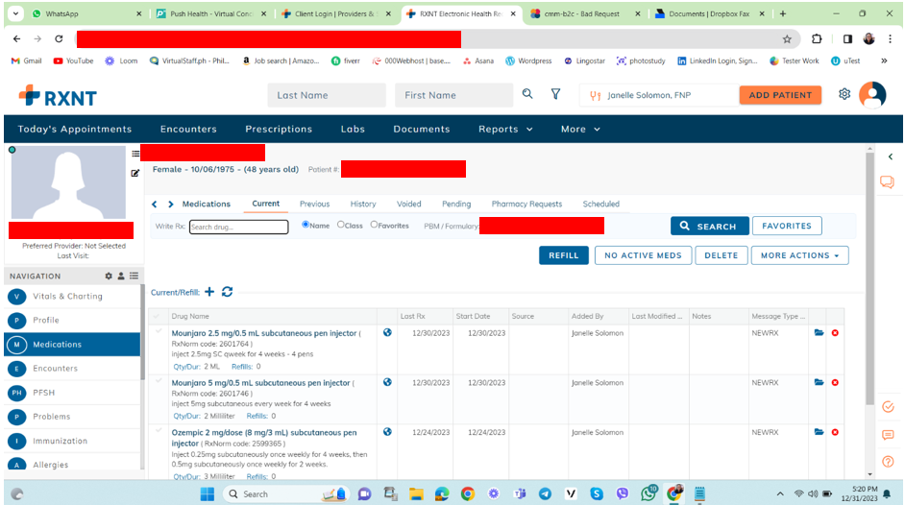Click the ADD PATIENT button

point(780,95)
